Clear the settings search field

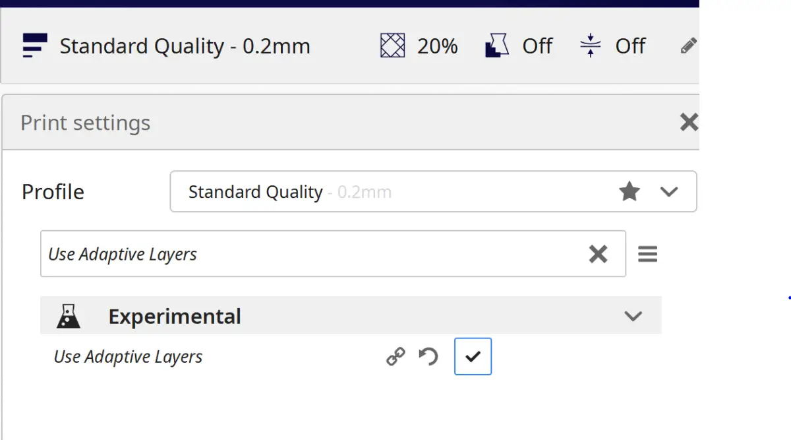point(598,254)
